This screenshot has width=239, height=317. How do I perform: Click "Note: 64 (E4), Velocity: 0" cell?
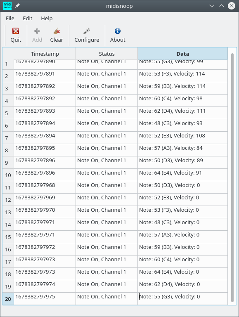182,274
